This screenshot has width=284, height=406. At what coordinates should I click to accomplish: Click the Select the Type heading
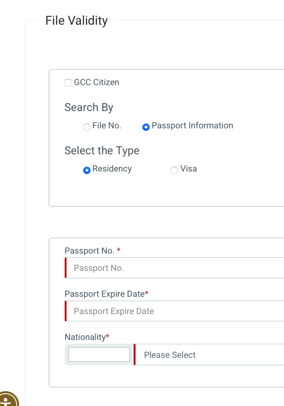(102, 151)
